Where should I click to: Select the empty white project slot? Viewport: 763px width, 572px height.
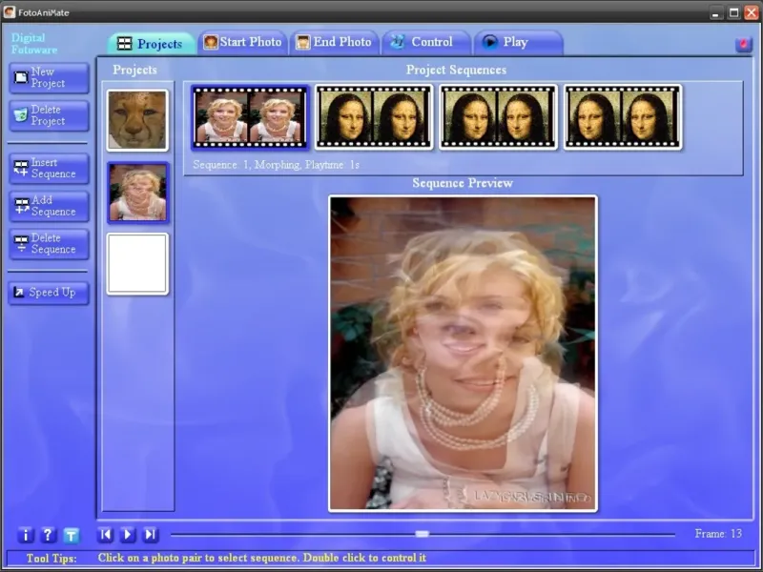tap(137, 264)
